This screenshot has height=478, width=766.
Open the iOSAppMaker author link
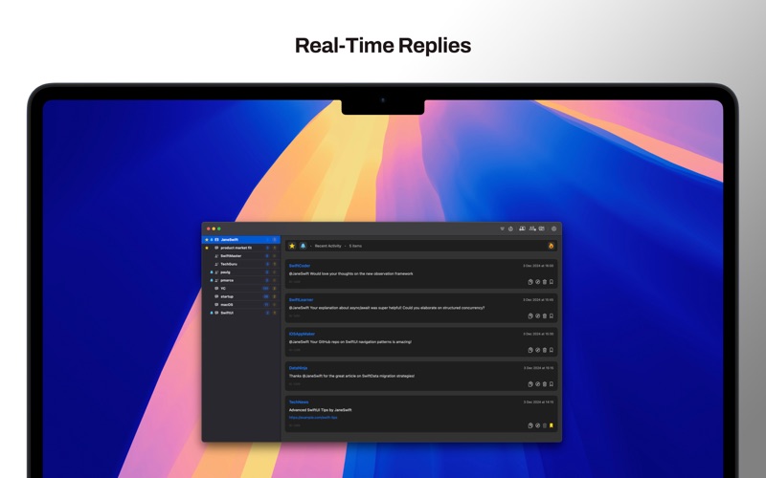pos(302,334)
